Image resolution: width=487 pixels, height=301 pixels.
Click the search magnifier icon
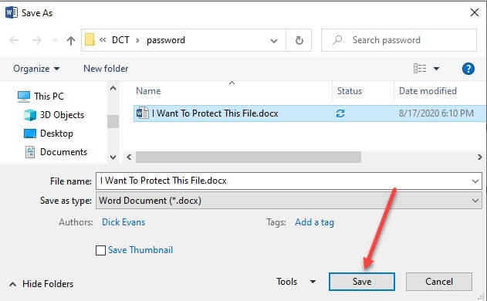click(x=337, y=40)
